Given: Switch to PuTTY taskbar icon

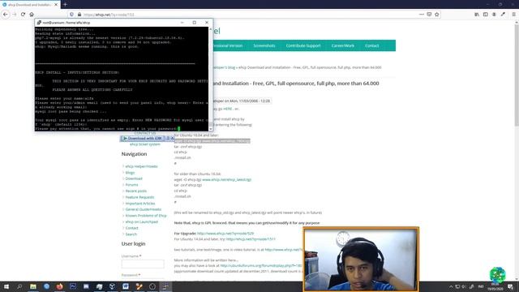Looking at the screenshot, I should pos(165,286).
